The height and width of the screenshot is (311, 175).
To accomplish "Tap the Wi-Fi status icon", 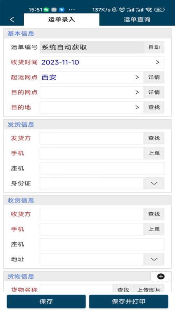I will pos(149,9).
